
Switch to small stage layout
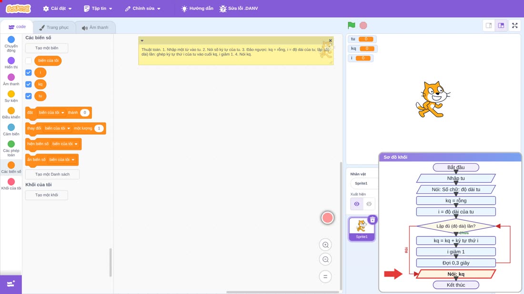coord(489,25)
